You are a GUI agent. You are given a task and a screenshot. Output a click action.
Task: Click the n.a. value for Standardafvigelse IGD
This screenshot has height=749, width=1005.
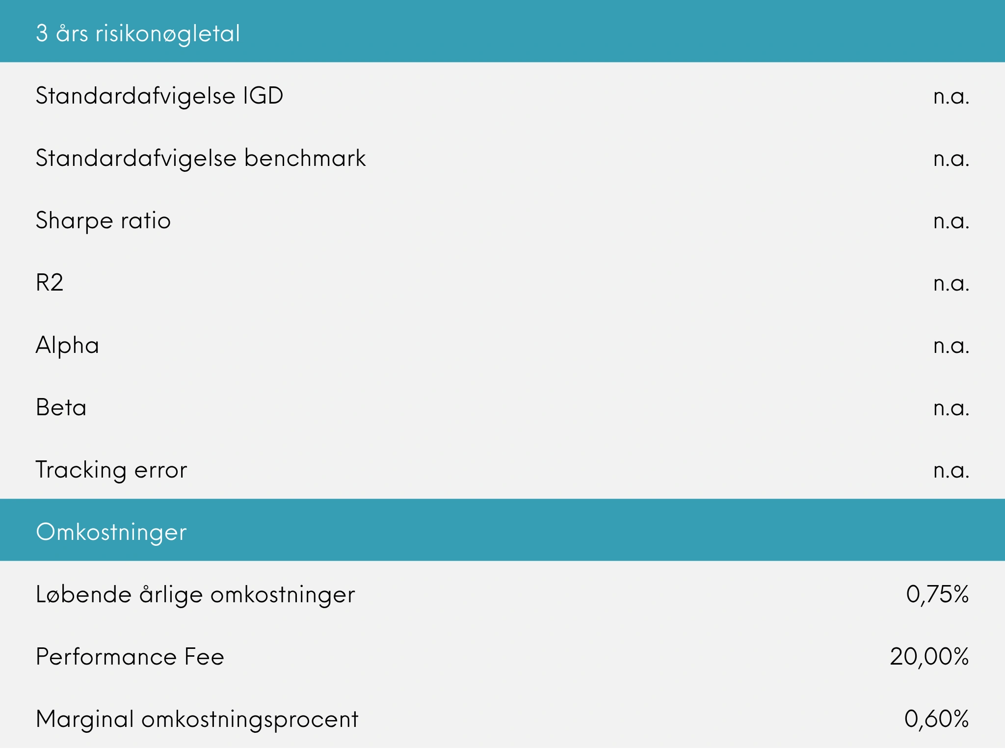[951, 96]
